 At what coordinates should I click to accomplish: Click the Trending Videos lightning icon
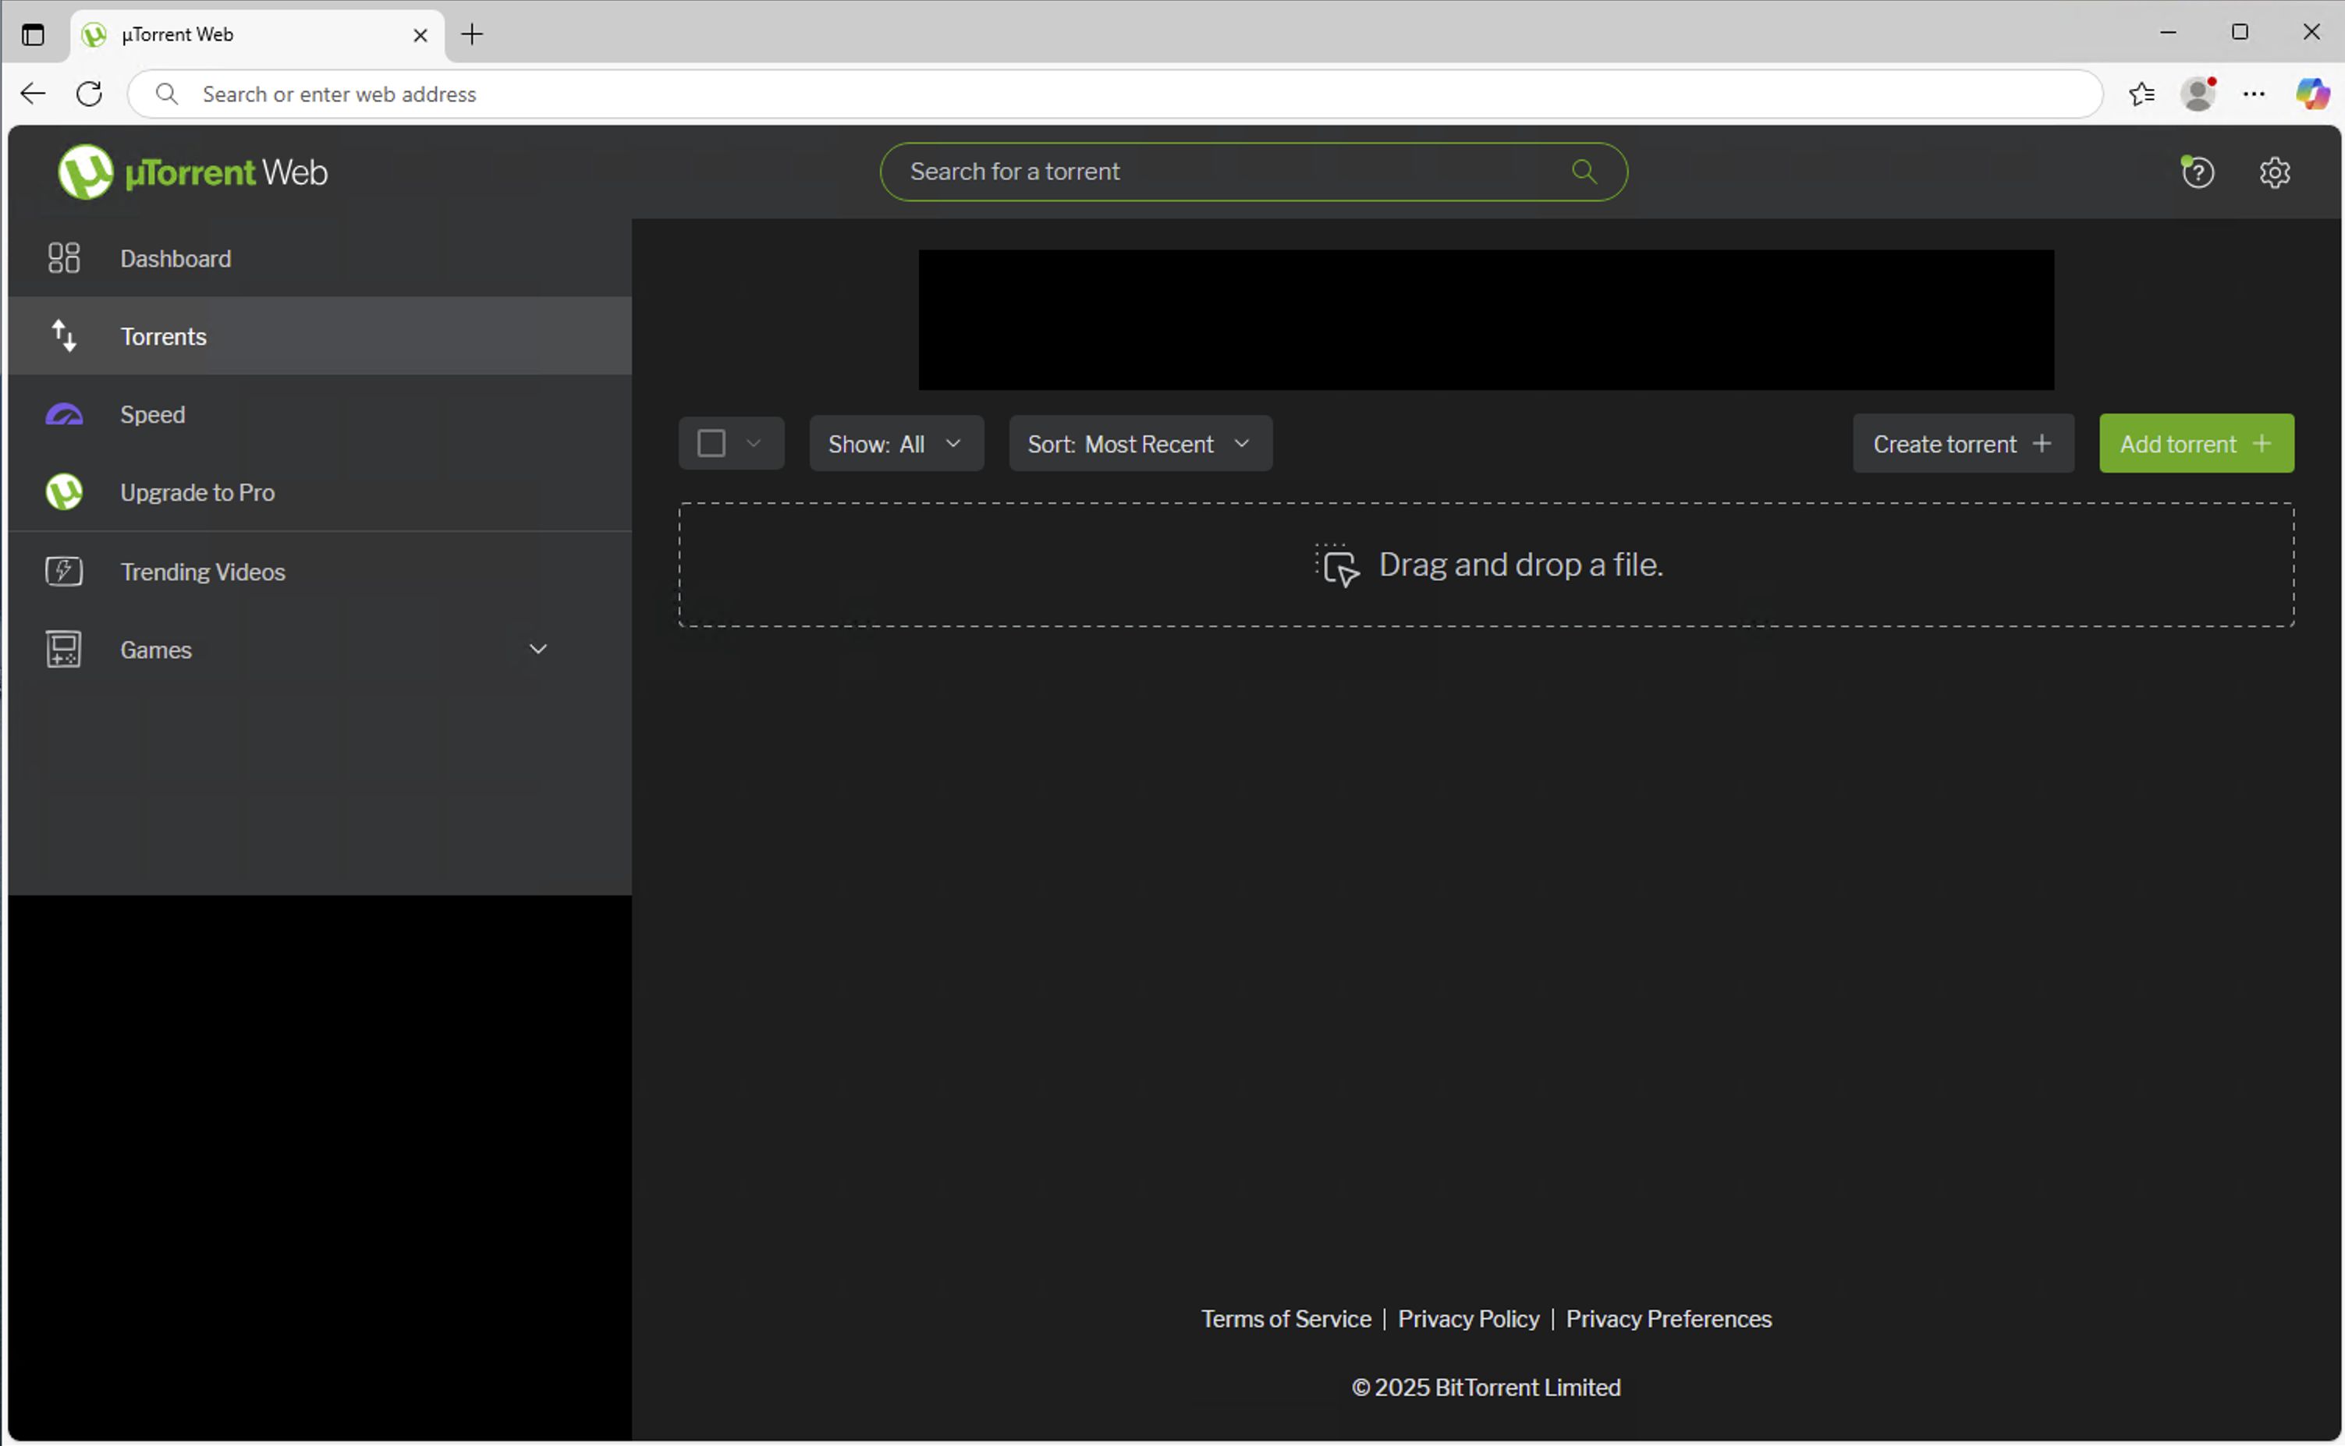pyautogui.click(x=64, y=572)
